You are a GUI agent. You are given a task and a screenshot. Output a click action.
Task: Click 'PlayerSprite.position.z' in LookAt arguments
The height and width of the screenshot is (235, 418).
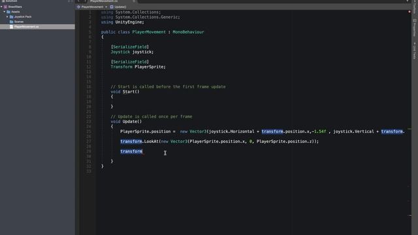[284, 142]
